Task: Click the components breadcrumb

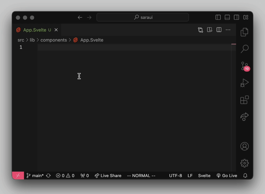Action: click(x=54, y=40)
